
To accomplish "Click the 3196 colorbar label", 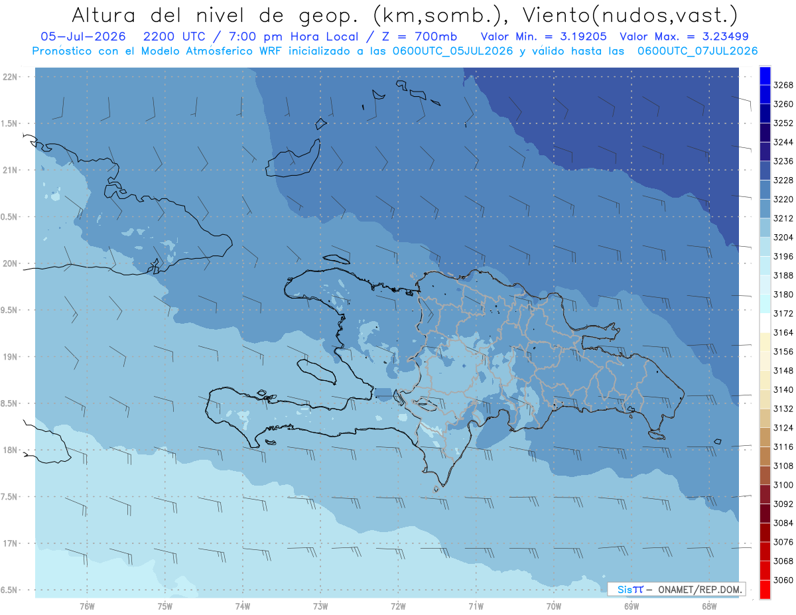I will [783, 256].
